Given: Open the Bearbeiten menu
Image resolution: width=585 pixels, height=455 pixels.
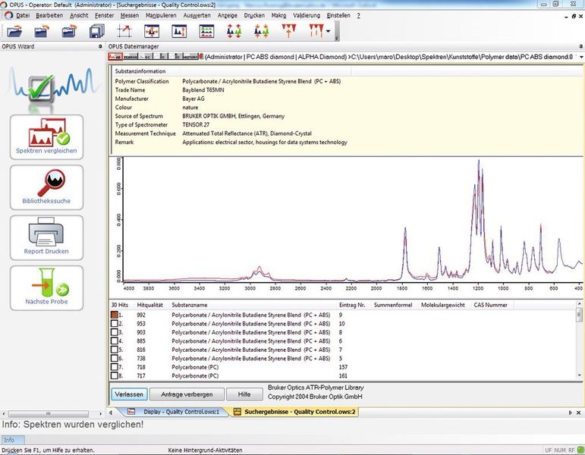Looking at the screenshot, I should [49, 15].
